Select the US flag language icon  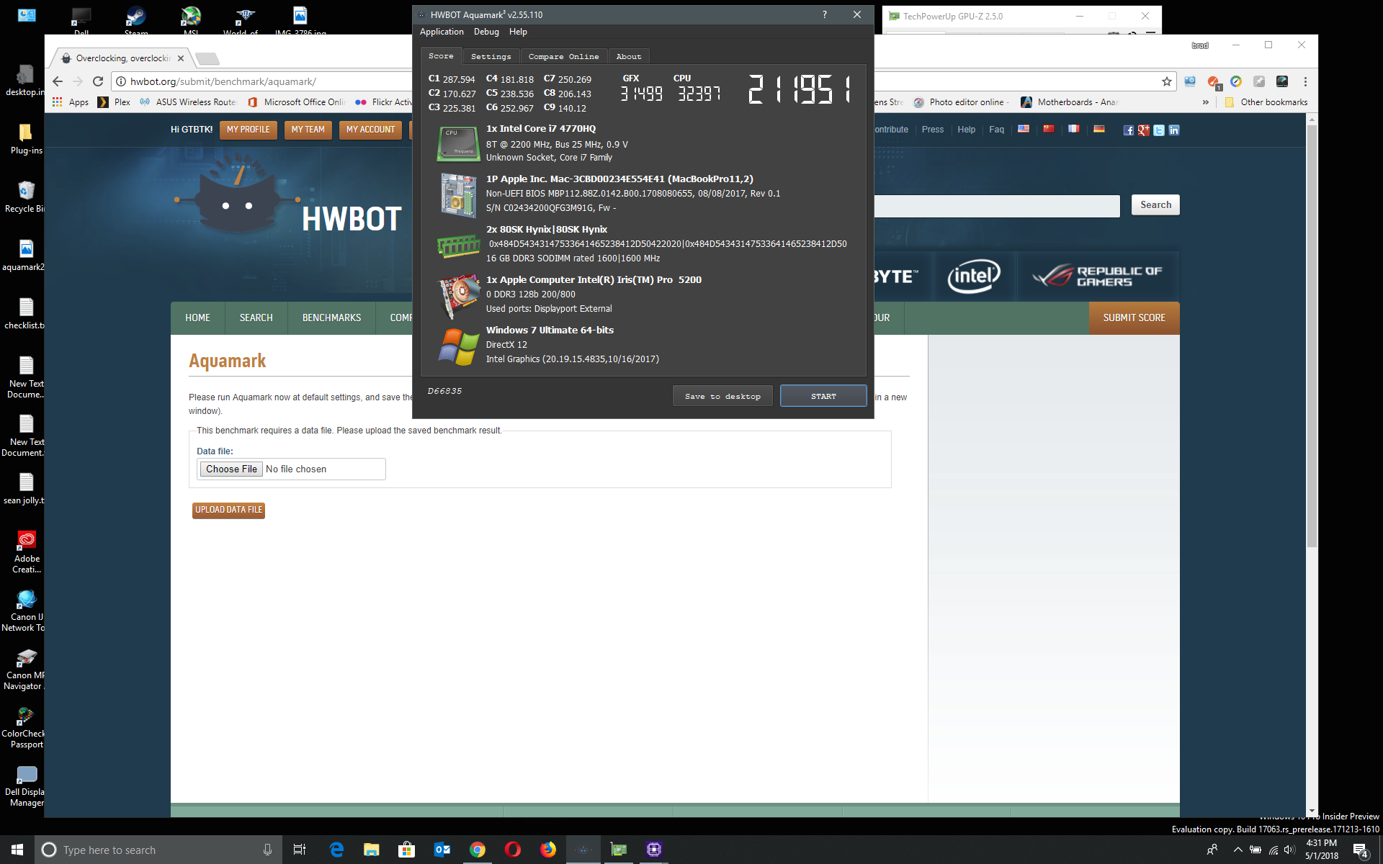tap(1023, 129)
